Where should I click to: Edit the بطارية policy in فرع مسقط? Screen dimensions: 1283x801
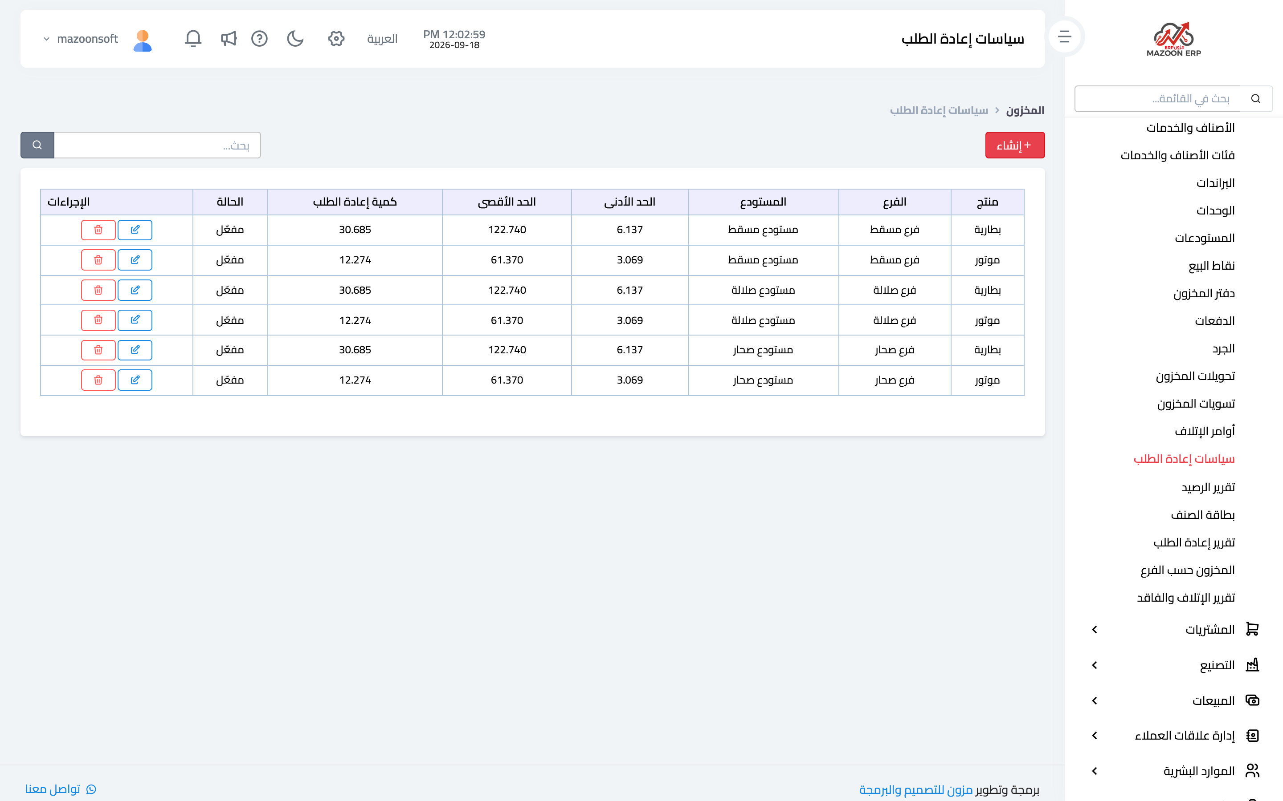pos(135,230)
